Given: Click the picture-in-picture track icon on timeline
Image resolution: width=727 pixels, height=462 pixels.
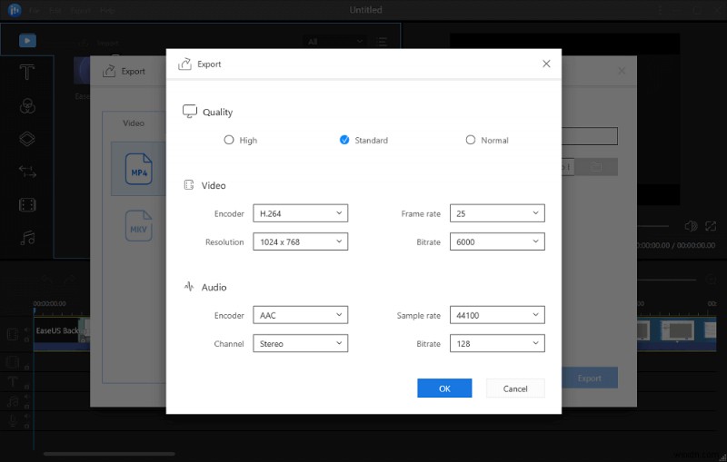Looking at the screenshot, I should point(13,362).
